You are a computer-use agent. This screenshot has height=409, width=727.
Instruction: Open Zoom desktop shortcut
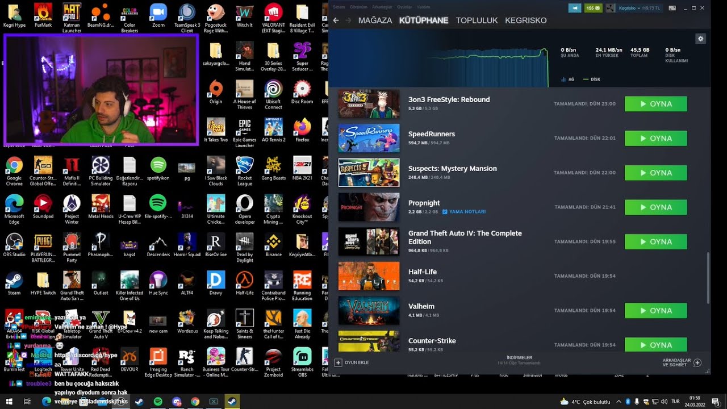click(158, 15)
